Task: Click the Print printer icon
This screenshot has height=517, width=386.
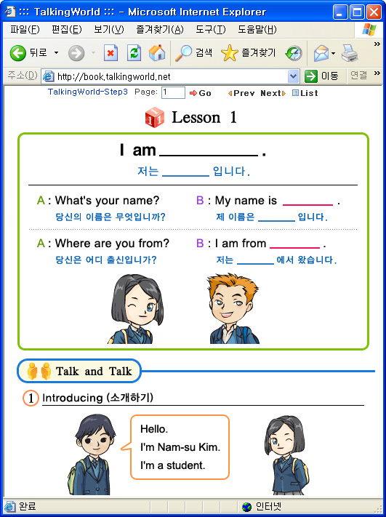Action: [350, 53]
